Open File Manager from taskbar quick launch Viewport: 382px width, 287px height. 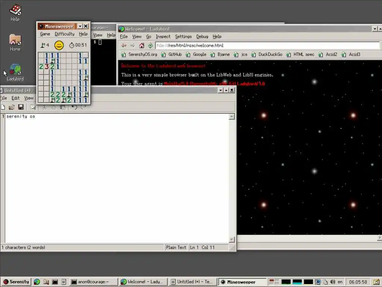pyautogui.click(x=46, y=282)
